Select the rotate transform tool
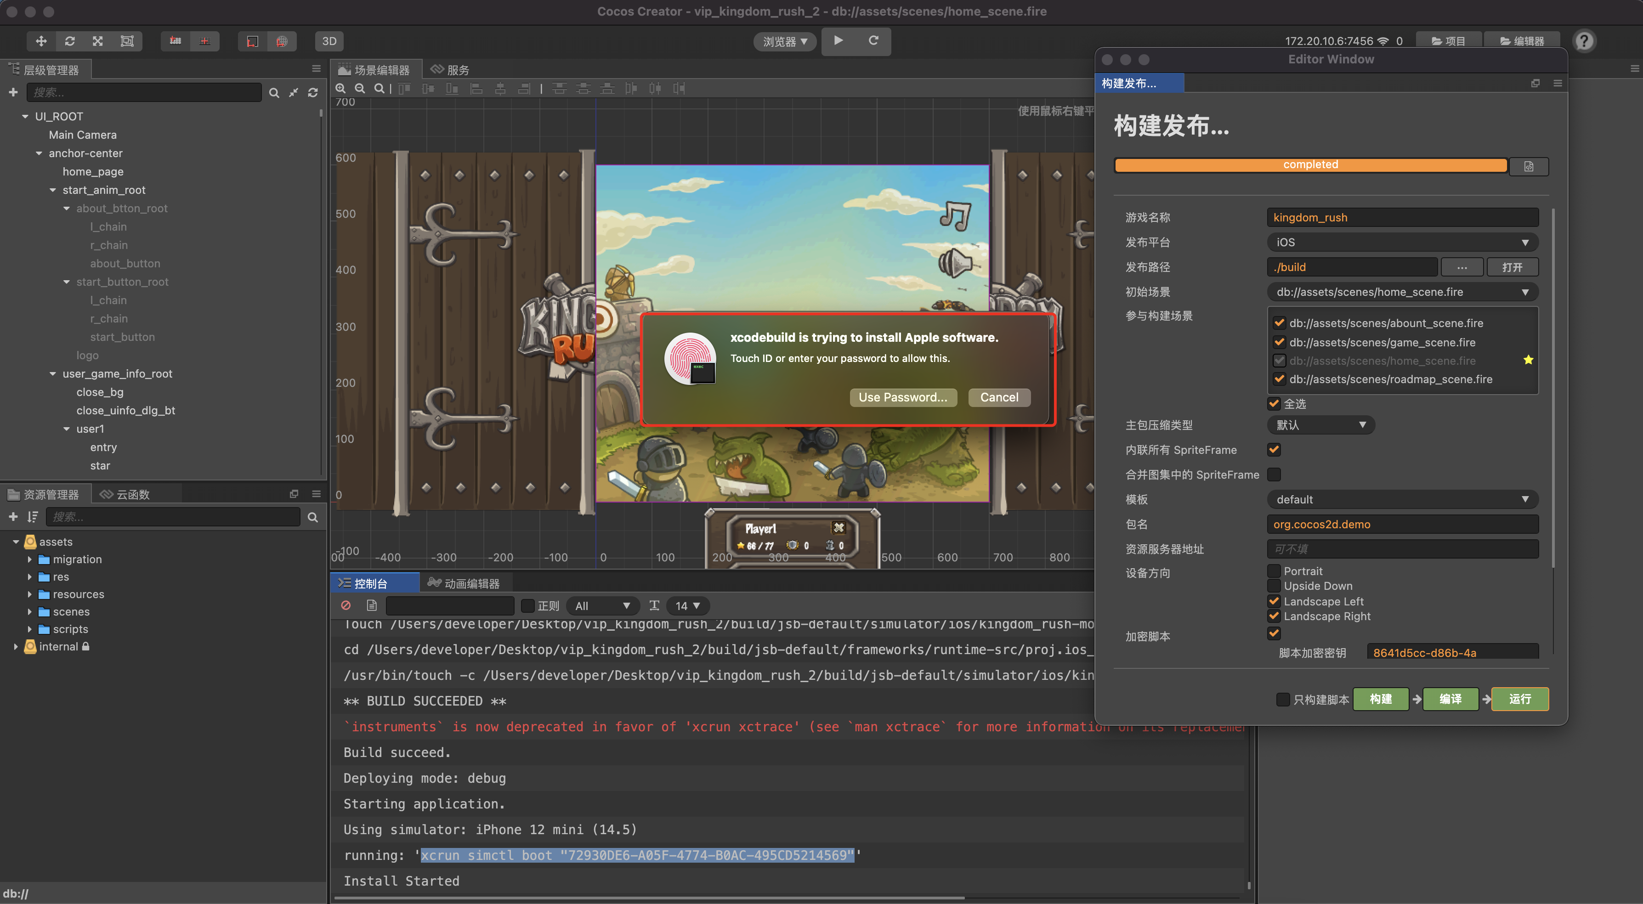This screenshot has height=904, width=1643. [69, 41]
